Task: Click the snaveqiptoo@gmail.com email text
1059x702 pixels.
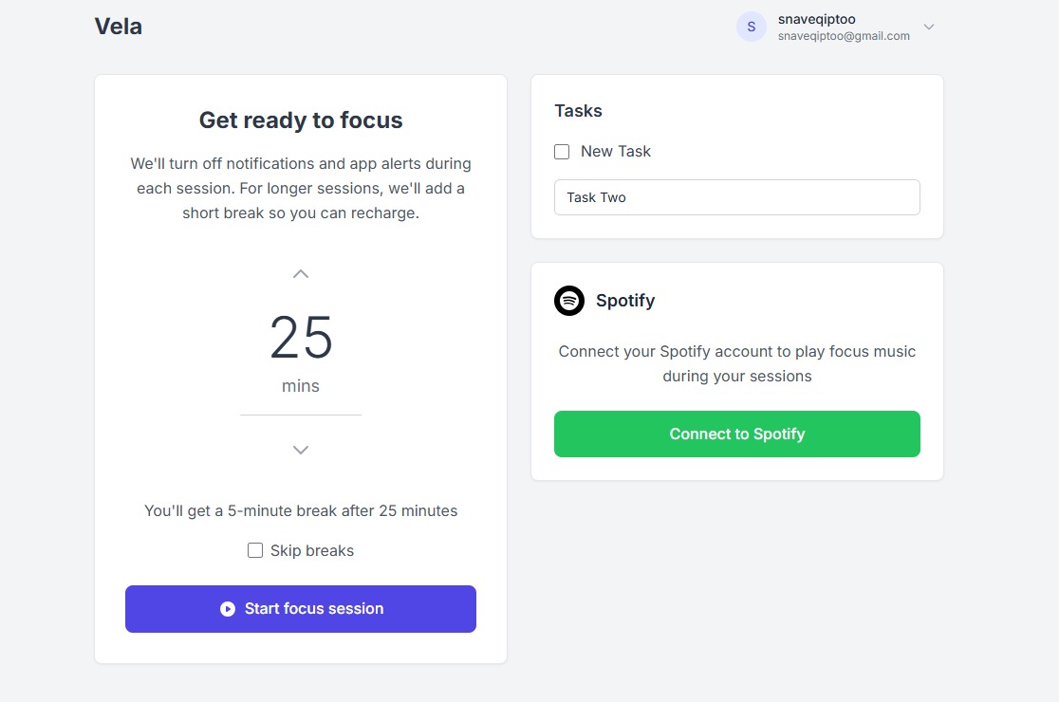Action: click(x=844, y=36)
